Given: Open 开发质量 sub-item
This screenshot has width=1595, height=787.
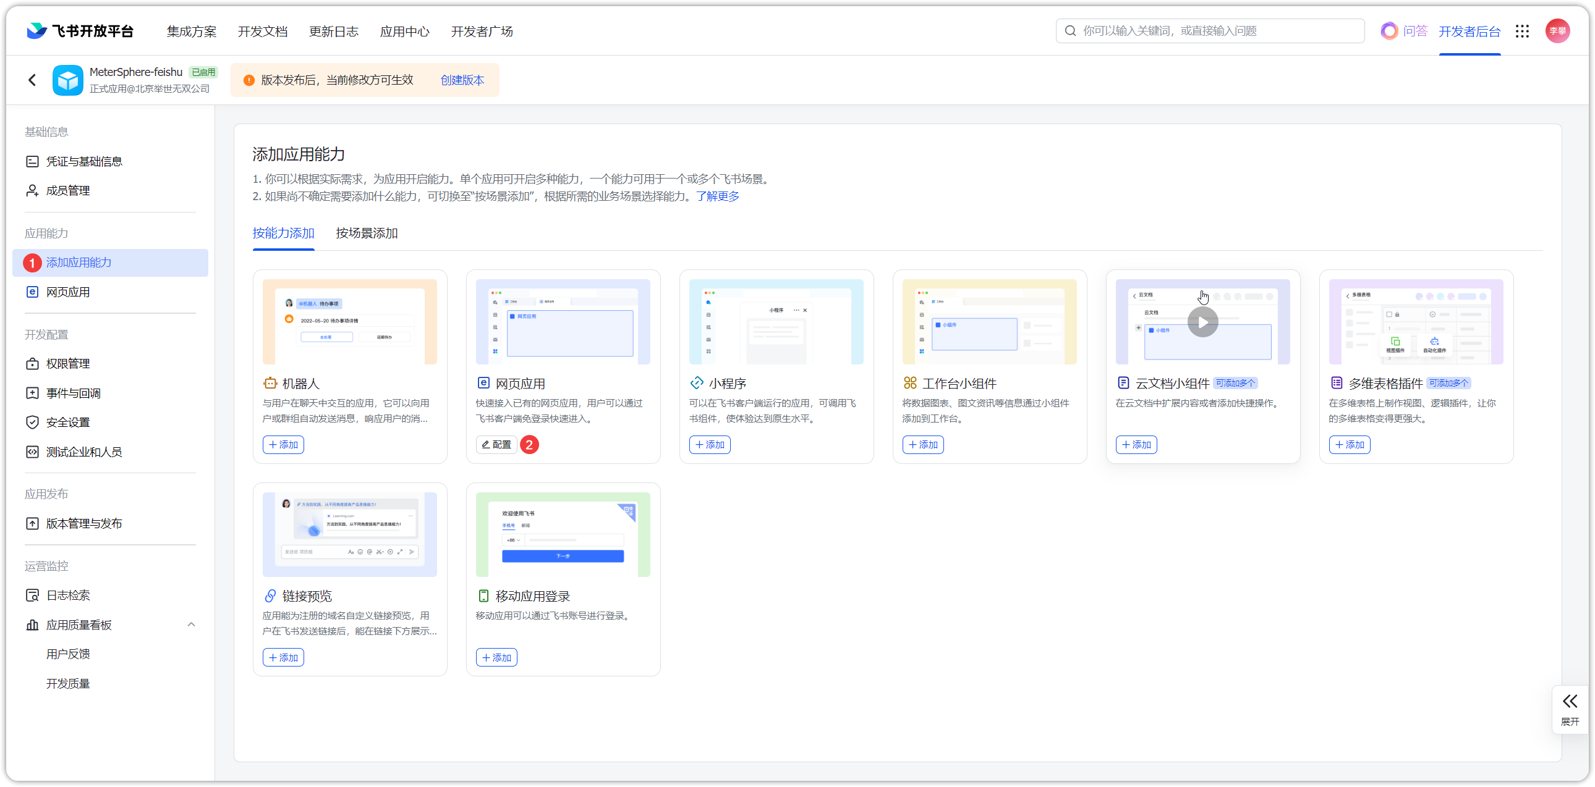Looking at the screenshot, I should [68, 683].
